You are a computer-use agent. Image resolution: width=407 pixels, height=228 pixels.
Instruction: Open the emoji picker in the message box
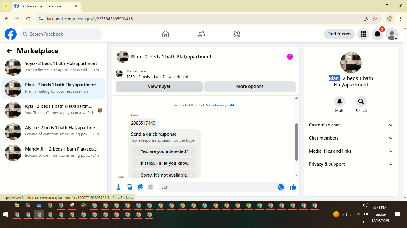[281, 187]
